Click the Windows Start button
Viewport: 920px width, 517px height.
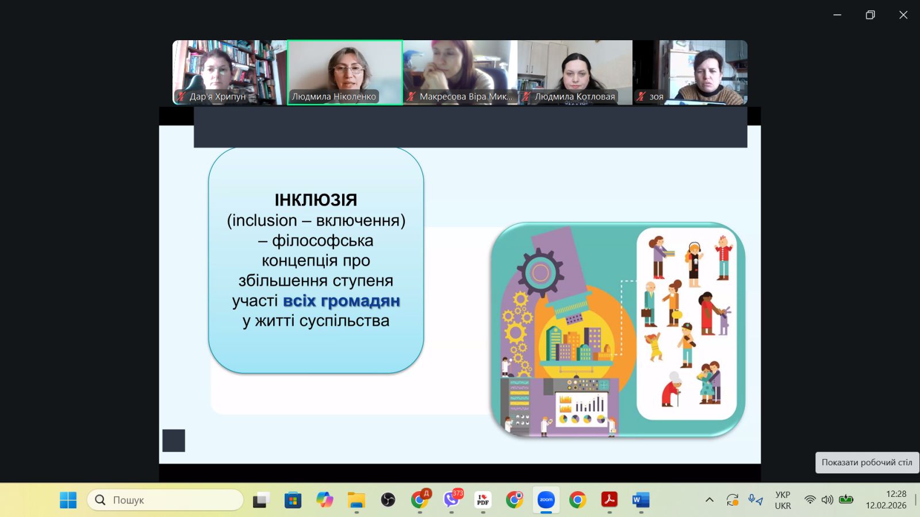tap(68, 500)
